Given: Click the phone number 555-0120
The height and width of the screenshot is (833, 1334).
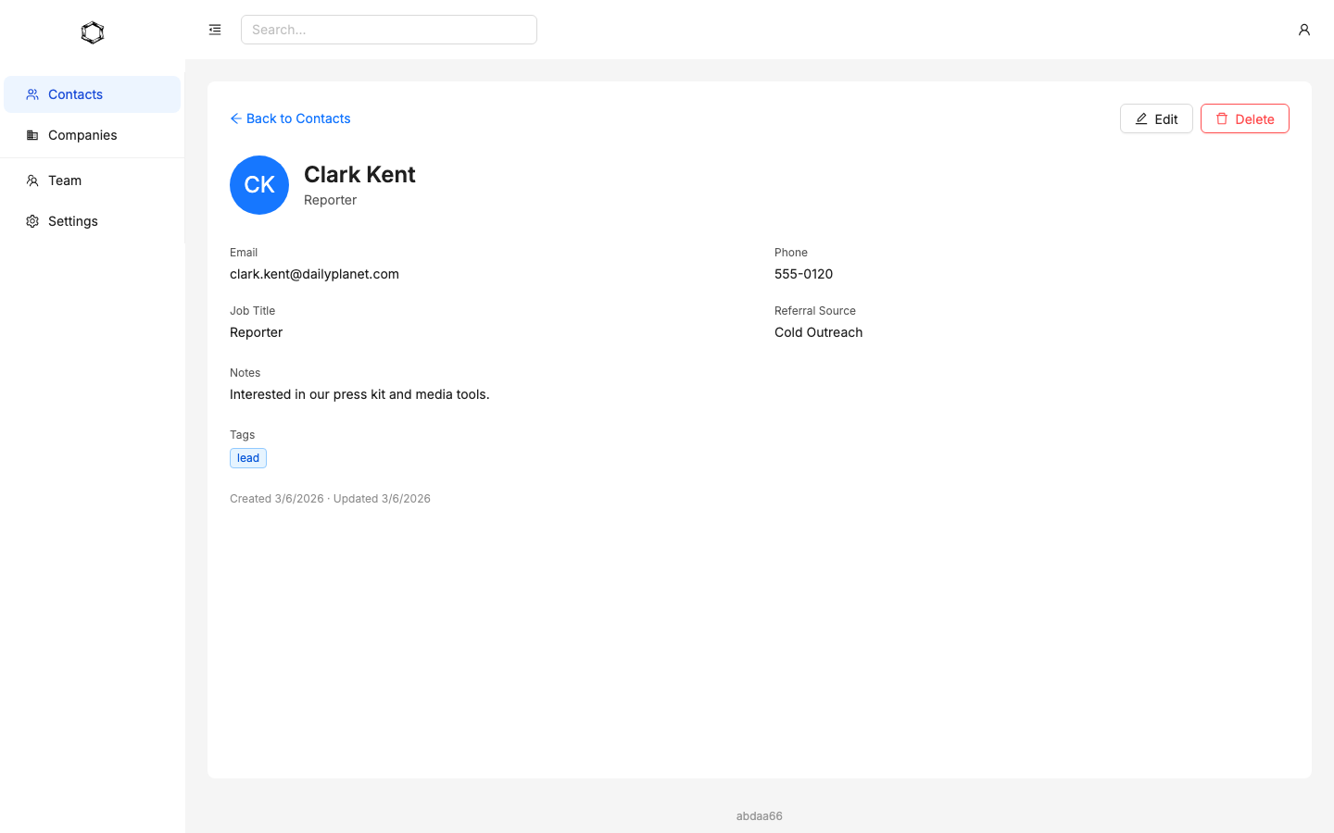Looking at the screenshot, I should [803, 274].
